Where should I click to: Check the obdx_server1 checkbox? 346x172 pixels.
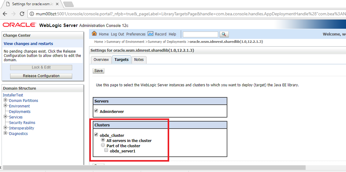click(106, 150)
